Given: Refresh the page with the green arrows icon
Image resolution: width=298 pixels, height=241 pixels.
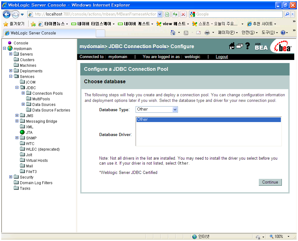Looking at the screenshot, I should [x=175, y=14].
